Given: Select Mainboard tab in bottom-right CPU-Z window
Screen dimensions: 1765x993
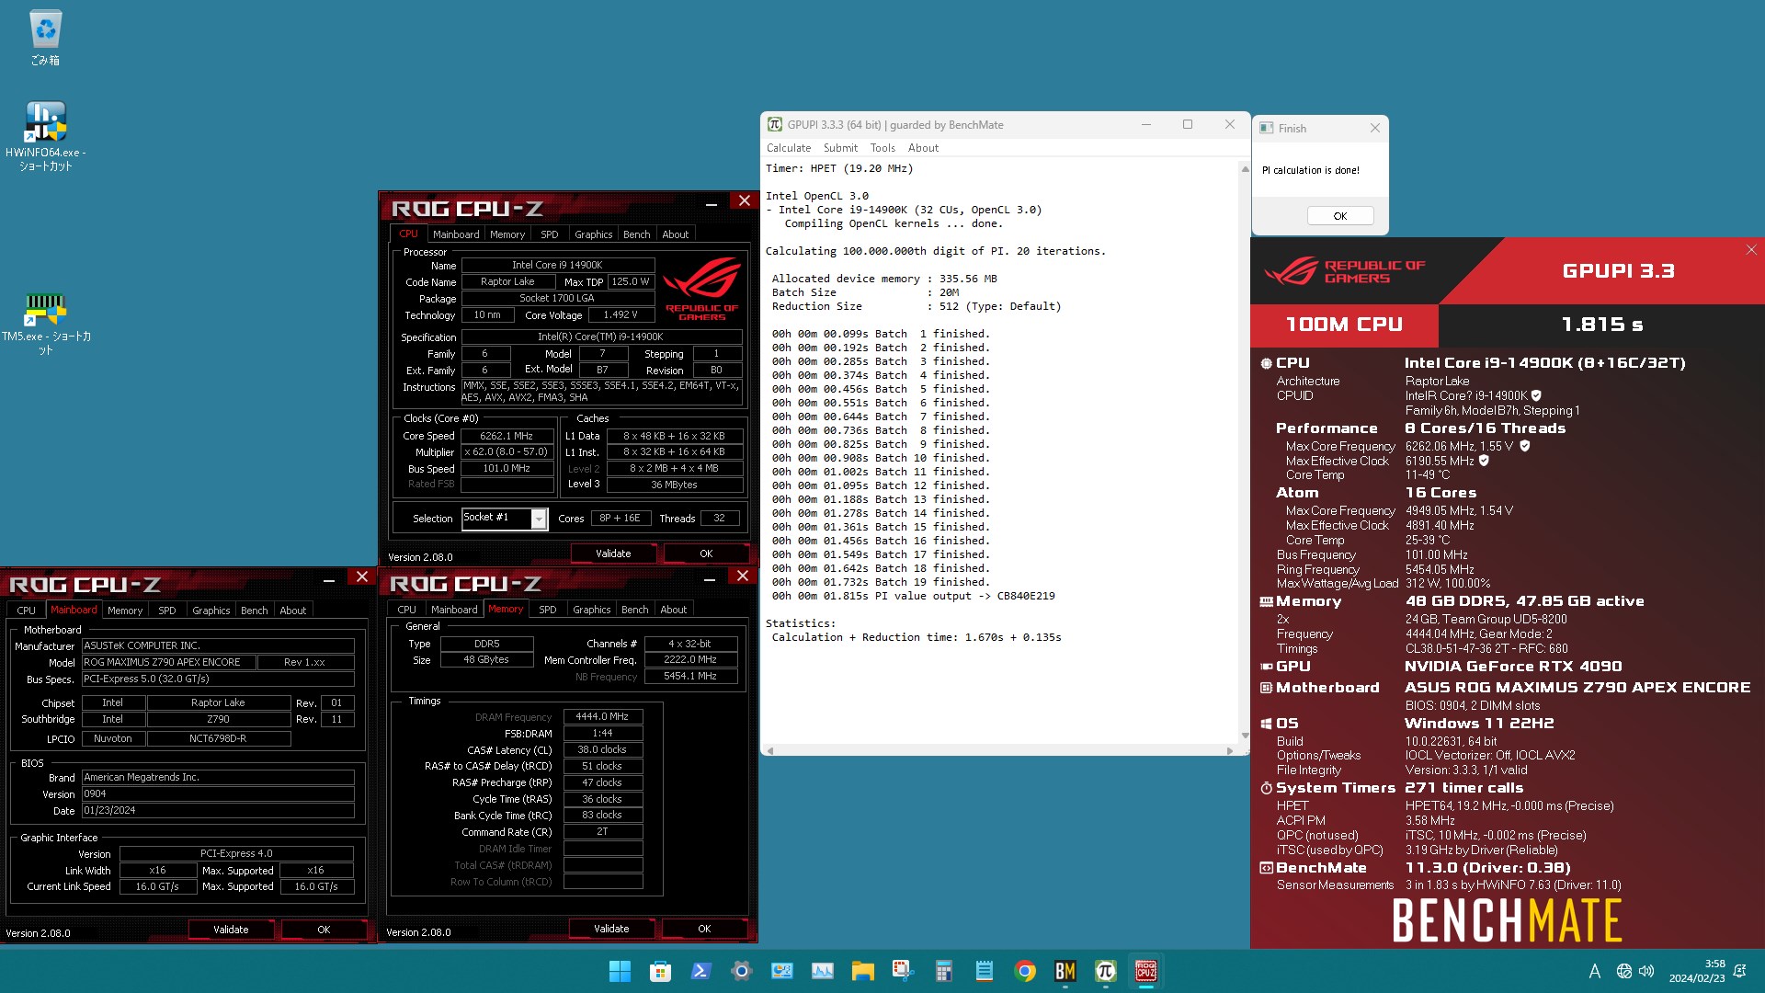Looking at the screenshot, I should pyautogui.click(x=454, y=610).
